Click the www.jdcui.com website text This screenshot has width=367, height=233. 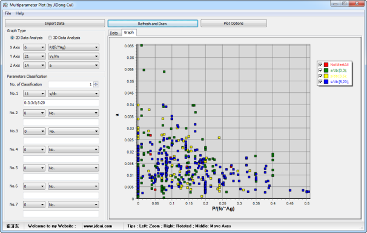click(98, 226)
